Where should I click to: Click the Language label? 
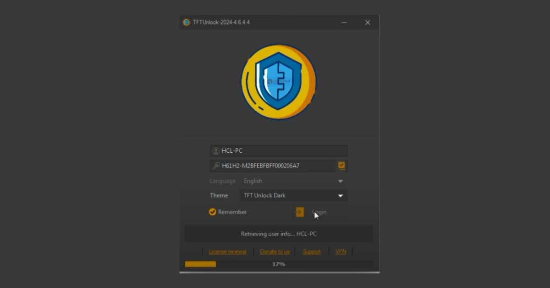pyautogui.click(x=223, y=181)
